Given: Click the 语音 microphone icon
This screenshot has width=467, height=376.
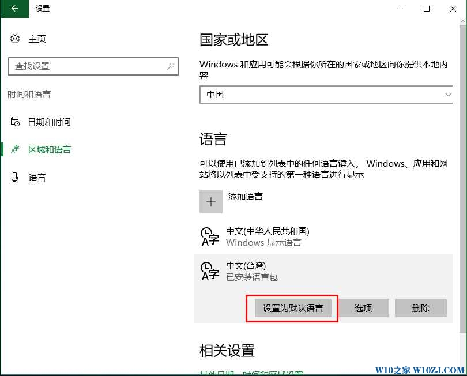Looking at the screenshot, I should [14, 177].
